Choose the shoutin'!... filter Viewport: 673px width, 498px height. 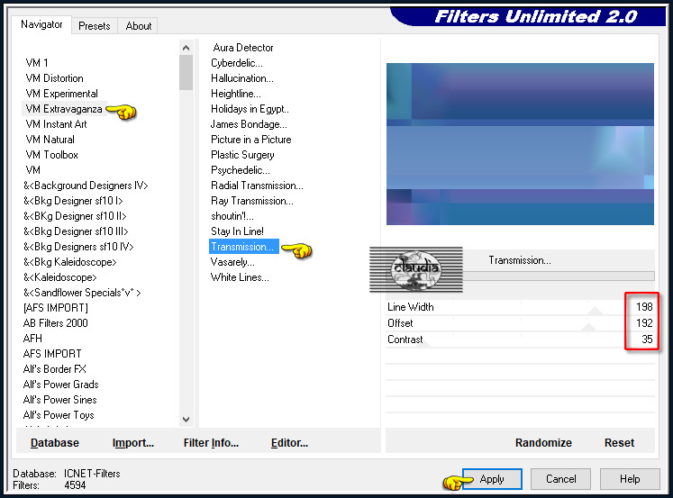[232, 216]
